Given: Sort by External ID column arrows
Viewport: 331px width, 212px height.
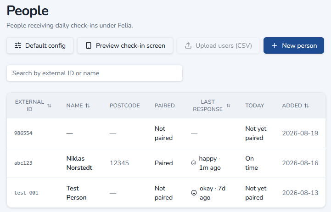Looking at the screenshot, I should pos(49,106).
